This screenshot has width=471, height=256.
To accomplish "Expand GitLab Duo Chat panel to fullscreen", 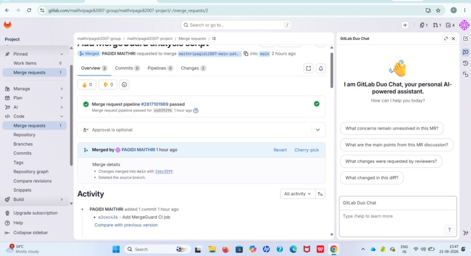I will point(446,39).
